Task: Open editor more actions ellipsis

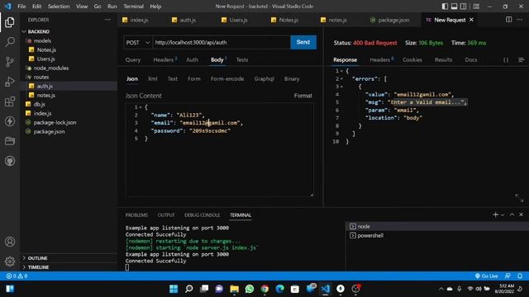Action: (x=520, y=20)
